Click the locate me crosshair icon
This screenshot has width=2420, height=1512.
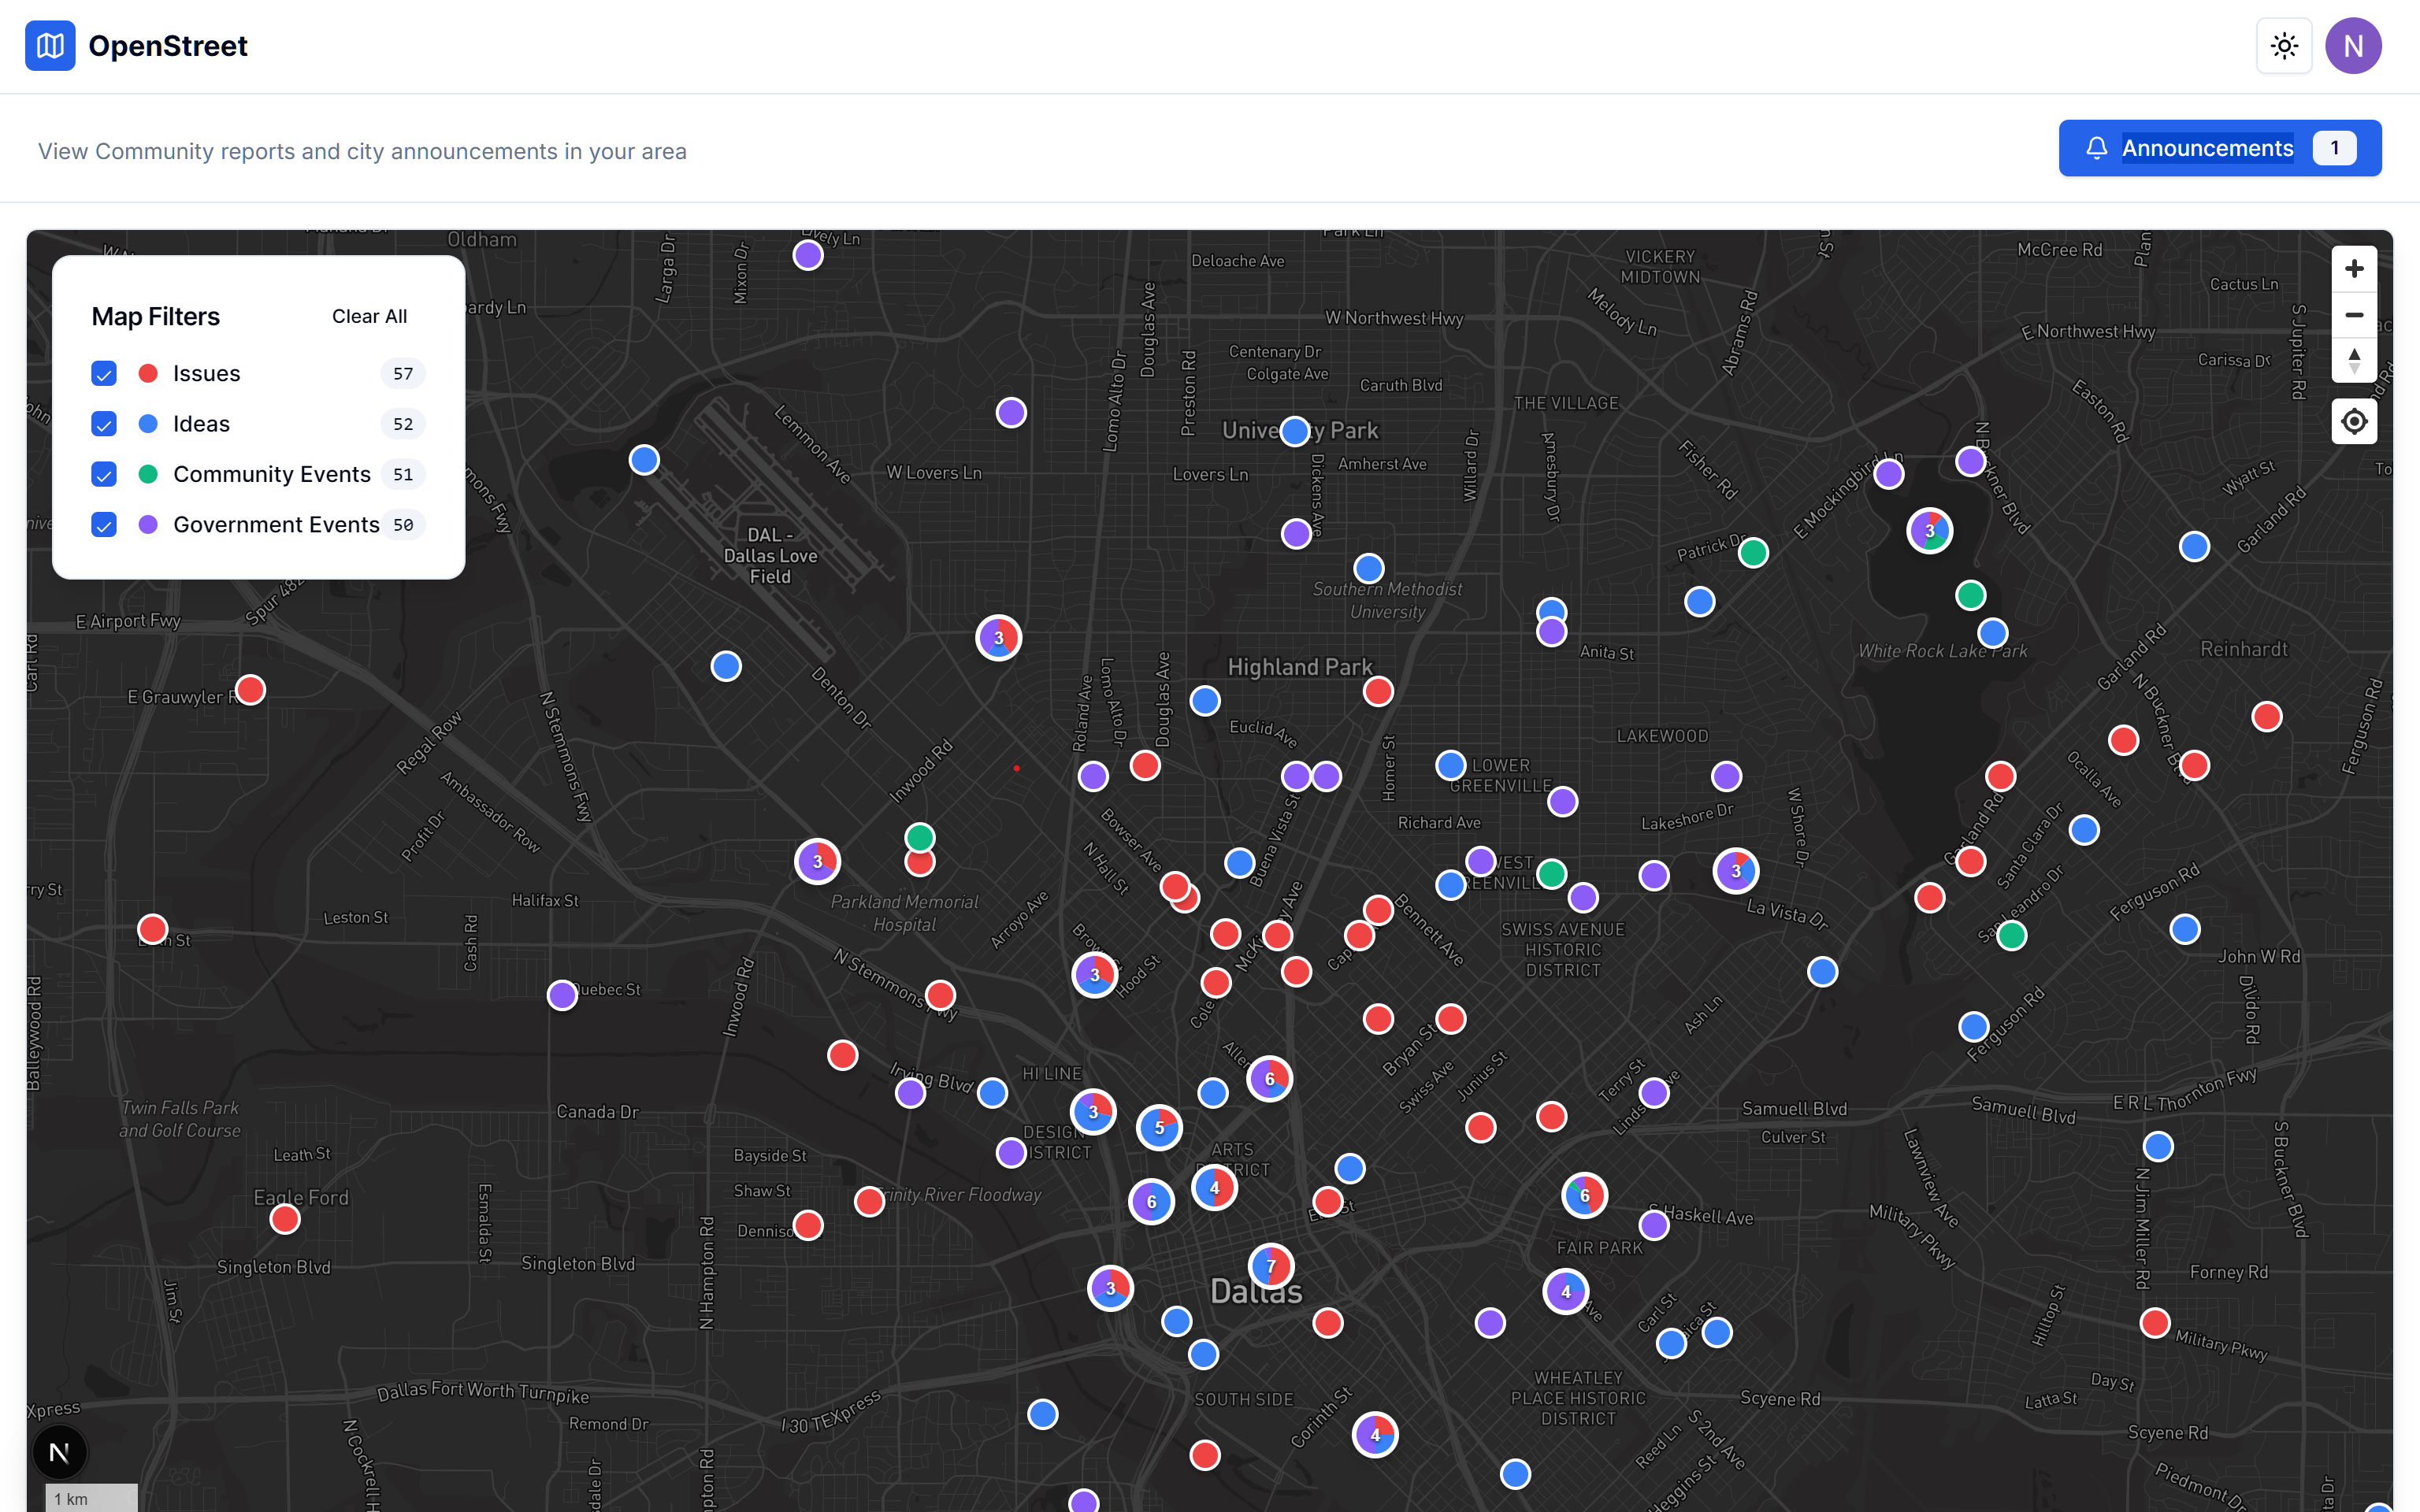pyautogui.click(x=2354, y=421)
